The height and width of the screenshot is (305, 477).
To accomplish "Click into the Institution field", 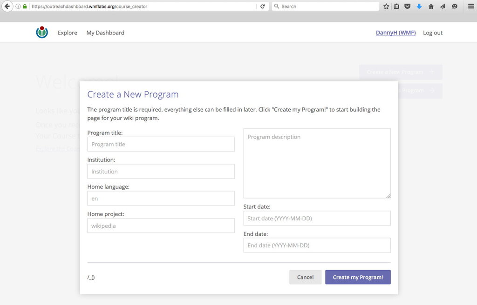I will [161, 172].
